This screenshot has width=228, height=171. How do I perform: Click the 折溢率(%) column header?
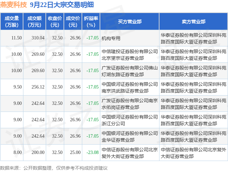pyautogui.click(x=91, y=21)
